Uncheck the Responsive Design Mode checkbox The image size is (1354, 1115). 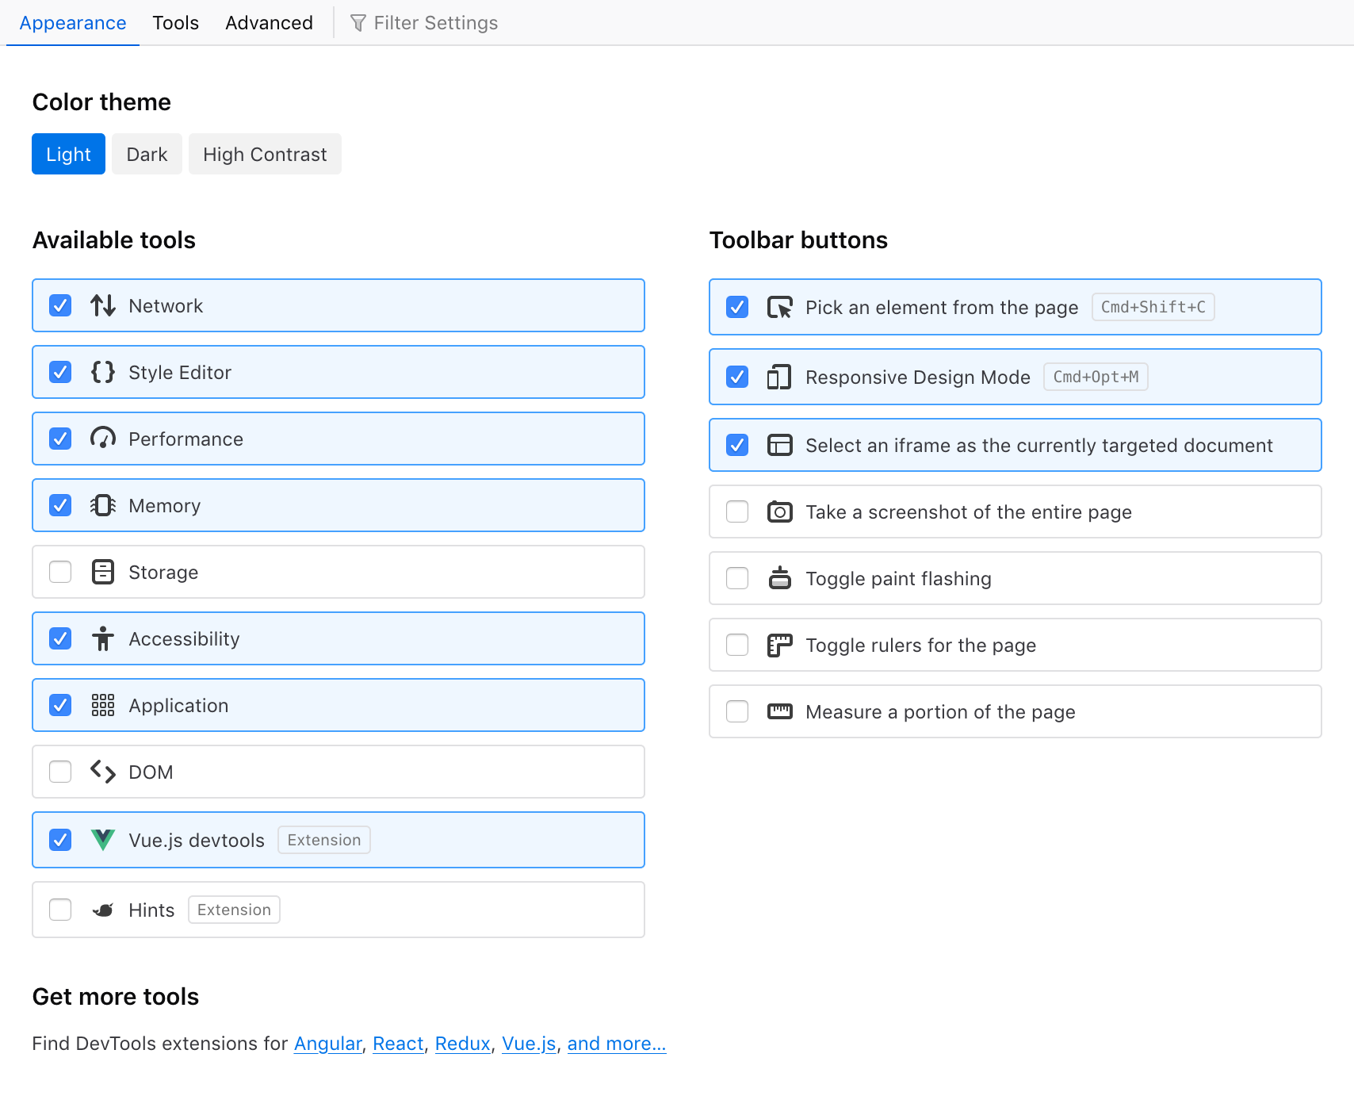pos(737,377)
